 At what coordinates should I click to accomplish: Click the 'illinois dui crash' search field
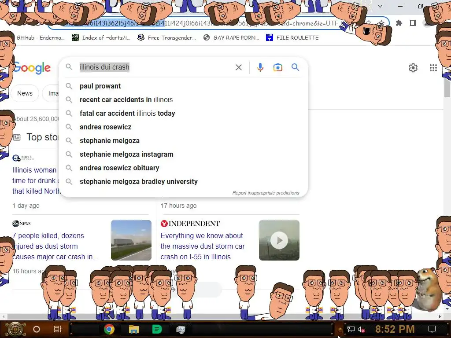(155, 67)
